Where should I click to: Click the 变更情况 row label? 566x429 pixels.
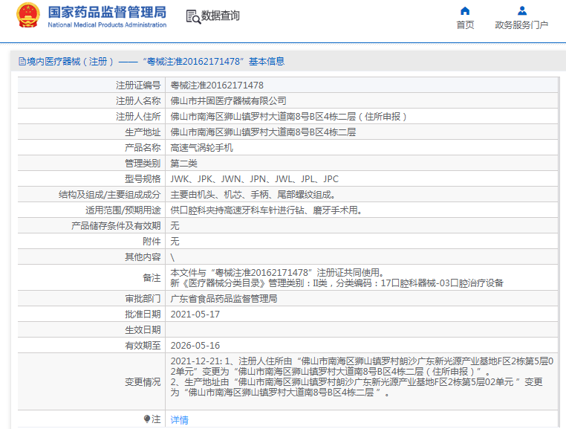coord(143,381)
